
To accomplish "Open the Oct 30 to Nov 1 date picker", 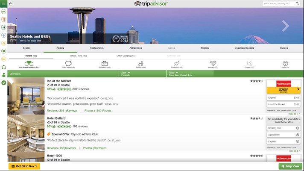I will [x=24, y=166].
